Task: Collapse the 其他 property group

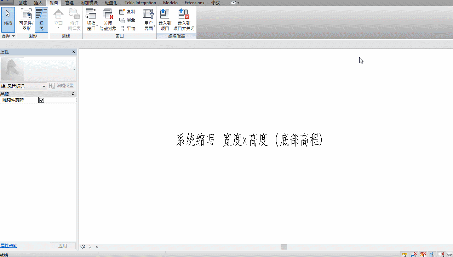Action: [73, 94]
